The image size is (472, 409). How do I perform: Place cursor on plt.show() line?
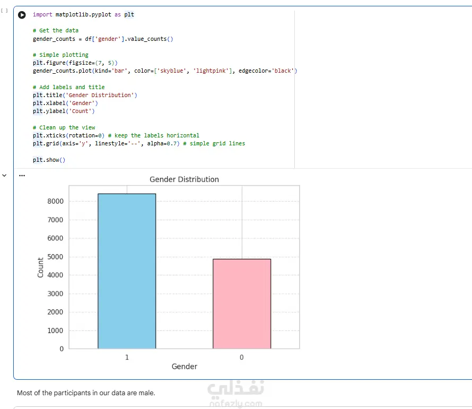click(x=49, y=160)
